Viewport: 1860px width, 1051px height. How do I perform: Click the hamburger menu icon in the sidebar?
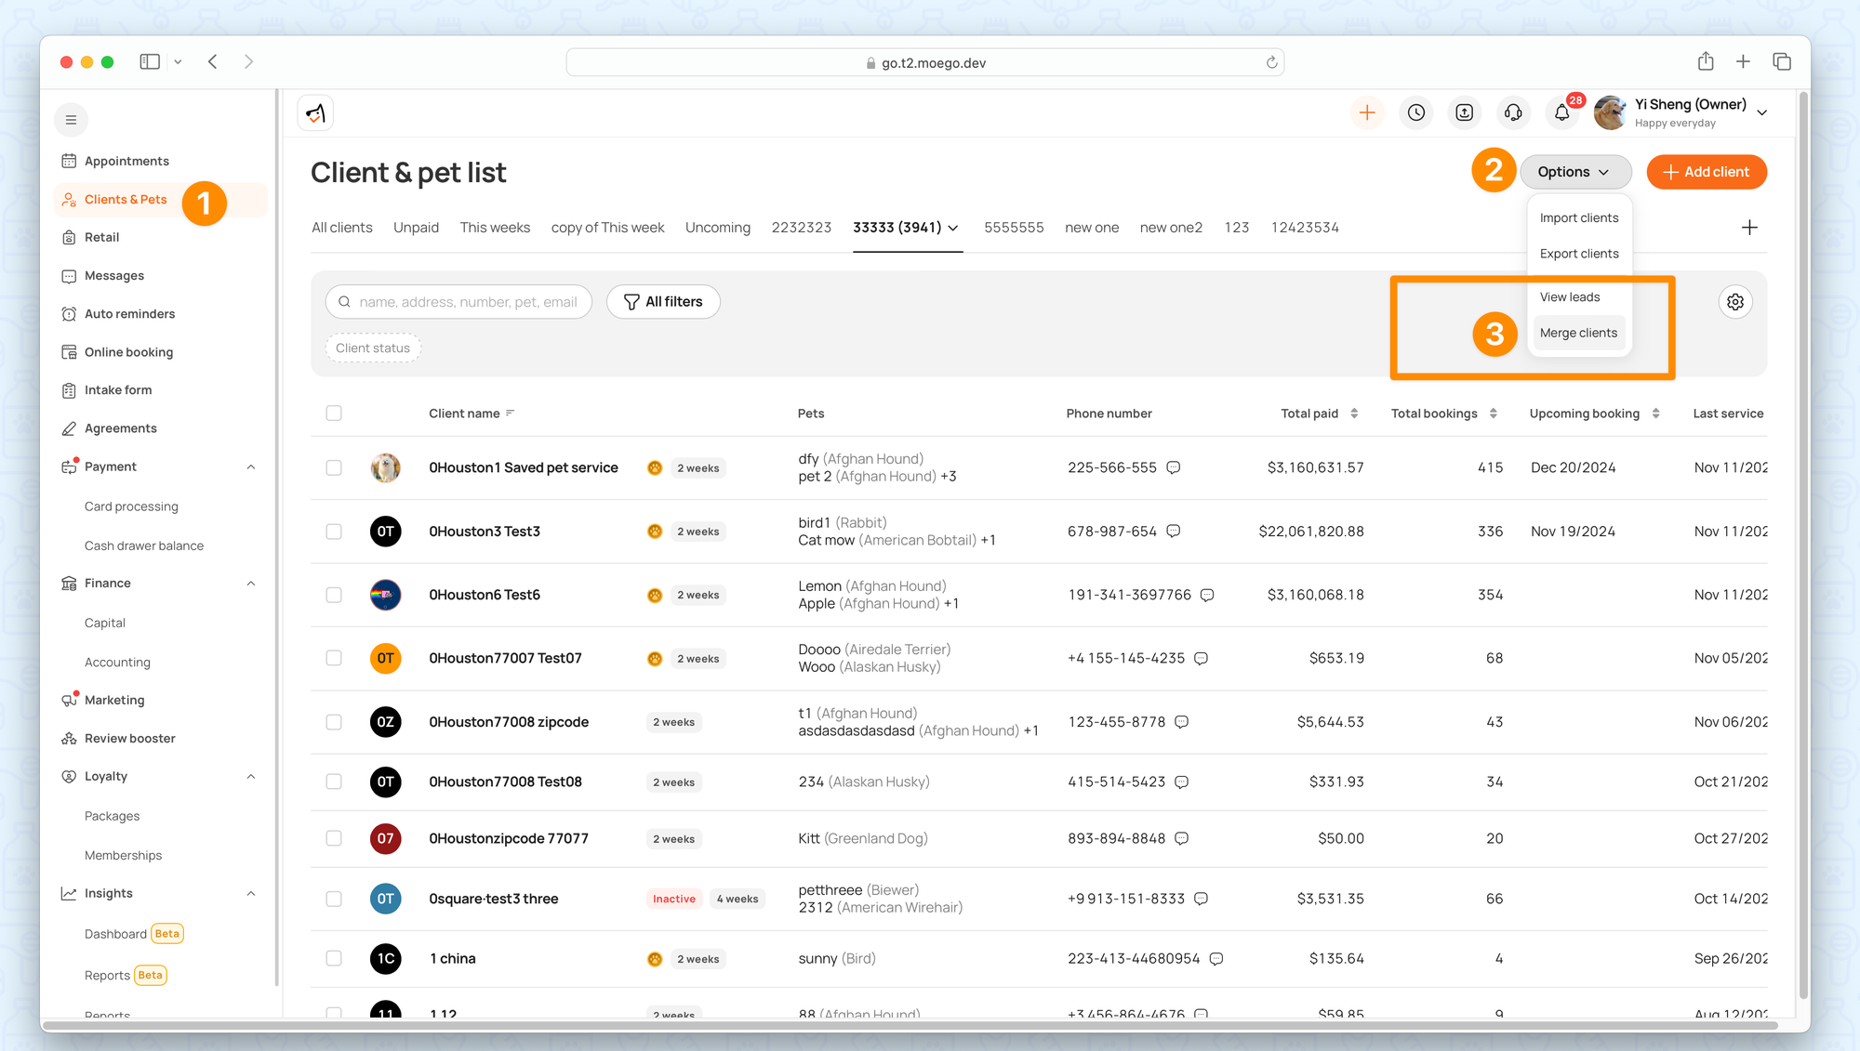point(71,120)
